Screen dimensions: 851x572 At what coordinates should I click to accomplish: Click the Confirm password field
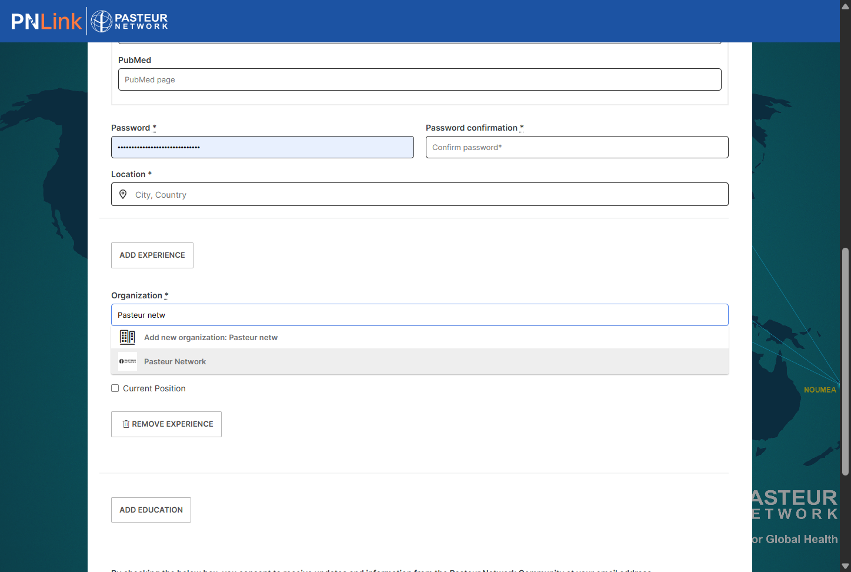click(577, 147)
